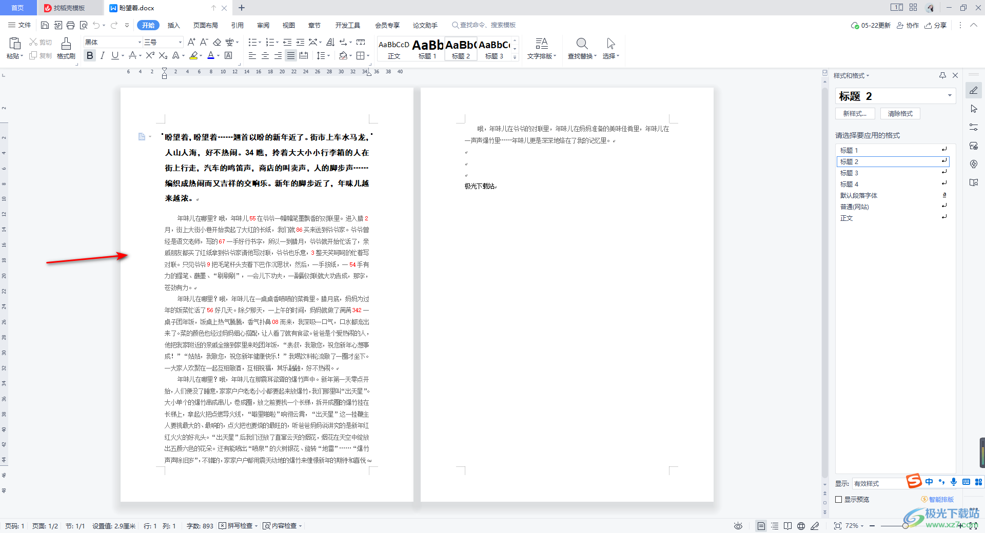Select 标题 3 in the styles list
The height and width of the screenshot is (533, 985).
coord(893,173)
